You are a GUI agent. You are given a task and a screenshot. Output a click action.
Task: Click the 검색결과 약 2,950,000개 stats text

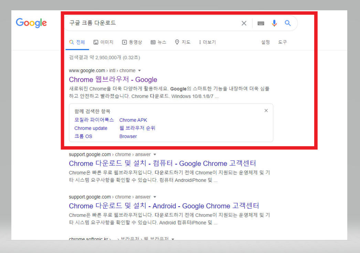(105, 57)
